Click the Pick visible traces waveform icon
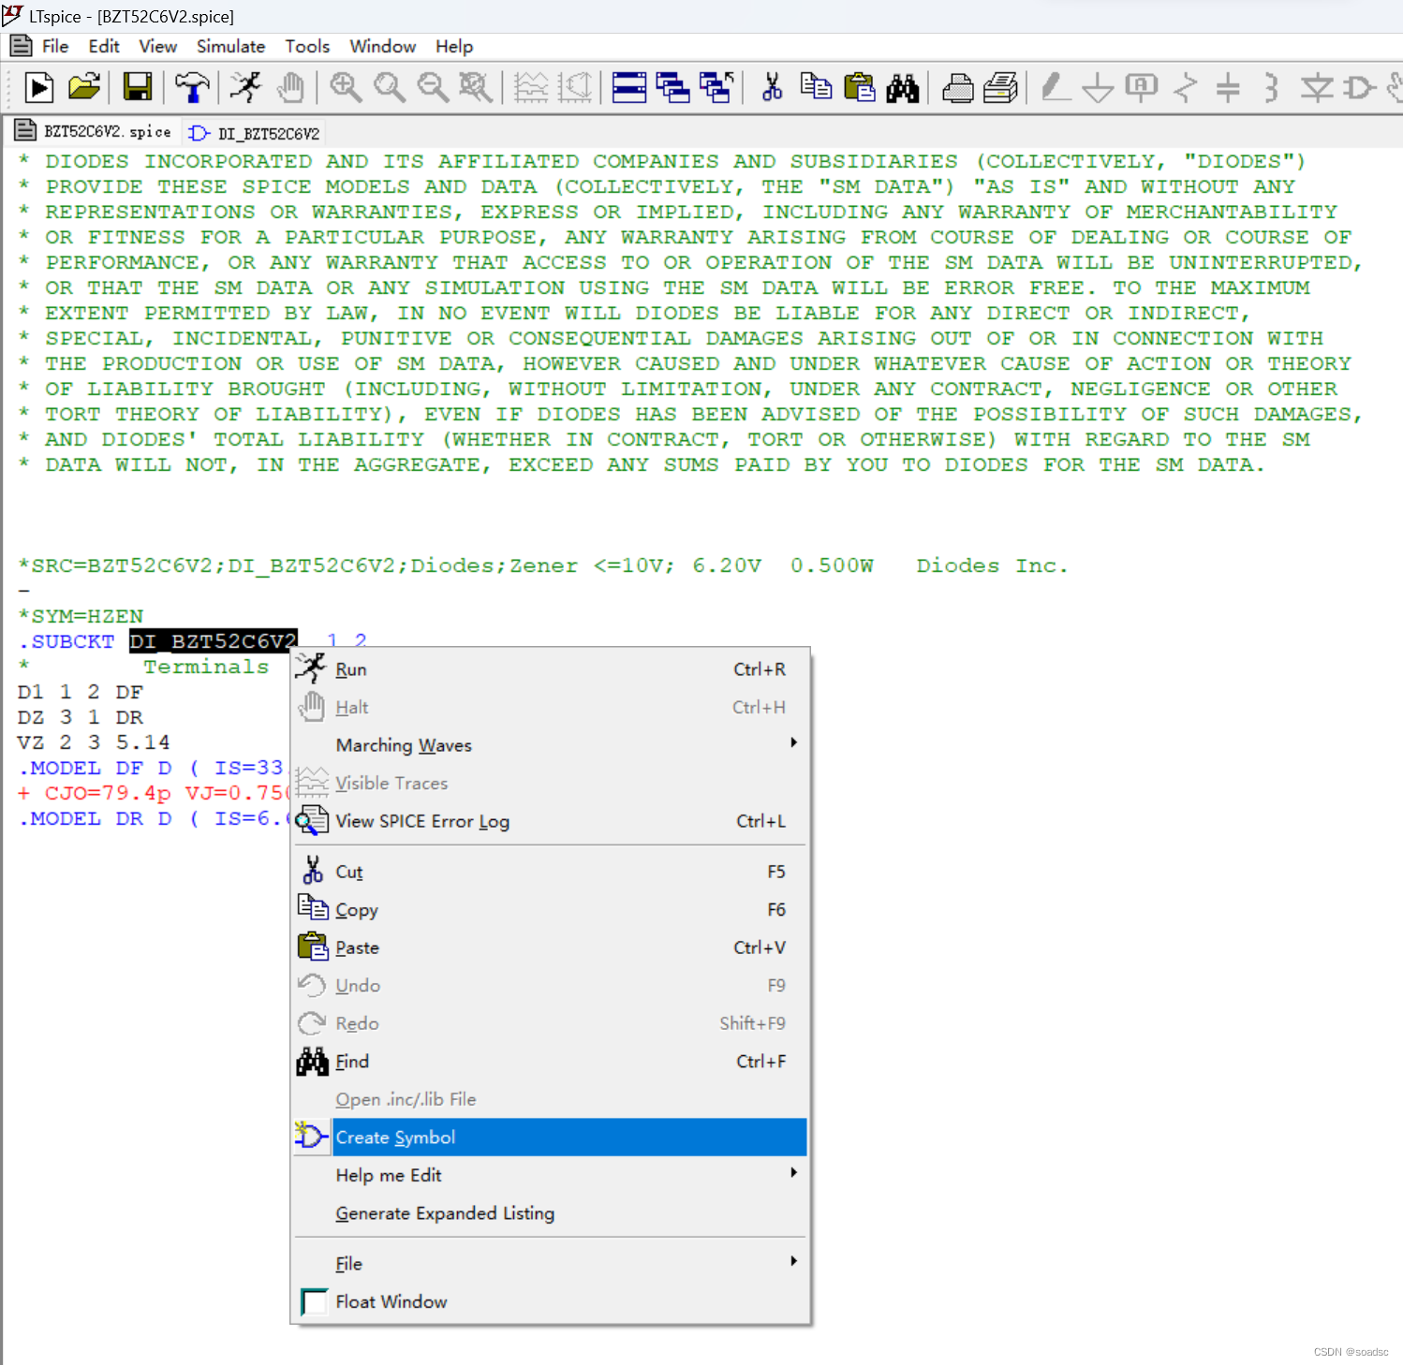This screenshot has height=1365, width=1403. (531, 88)
